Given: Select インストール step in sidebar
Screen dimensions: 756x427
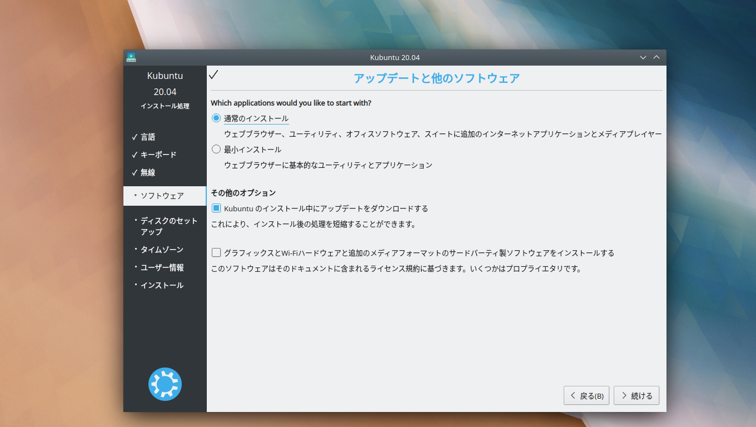Looking at the screenshot, I should pos(162,285).
